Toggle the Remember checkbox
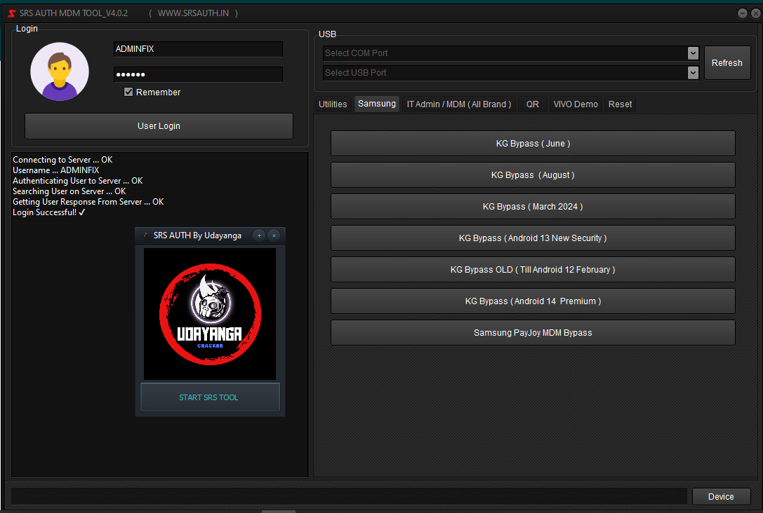Image resolution: width=763 pixels, height=513 pixels. pos(128,92)
